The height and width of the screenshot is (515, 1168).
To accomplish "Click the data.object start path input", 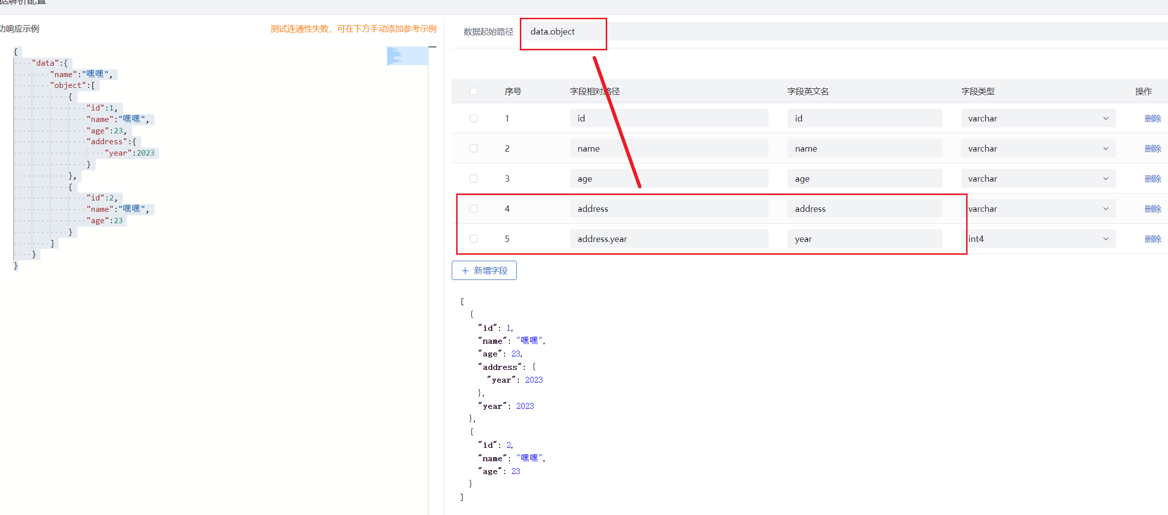I will click(x=563, y=32).
